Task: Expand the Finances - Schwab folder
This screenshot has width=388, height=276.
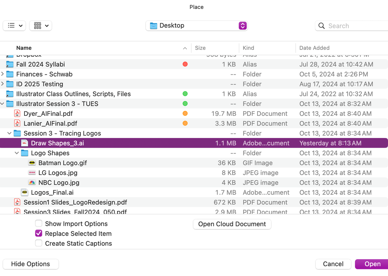Action: [3, 74]
